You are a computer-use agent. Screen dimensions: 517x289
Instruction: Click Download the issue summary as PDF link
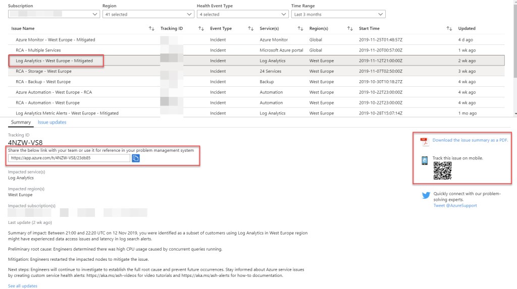[x=470, y=140]
